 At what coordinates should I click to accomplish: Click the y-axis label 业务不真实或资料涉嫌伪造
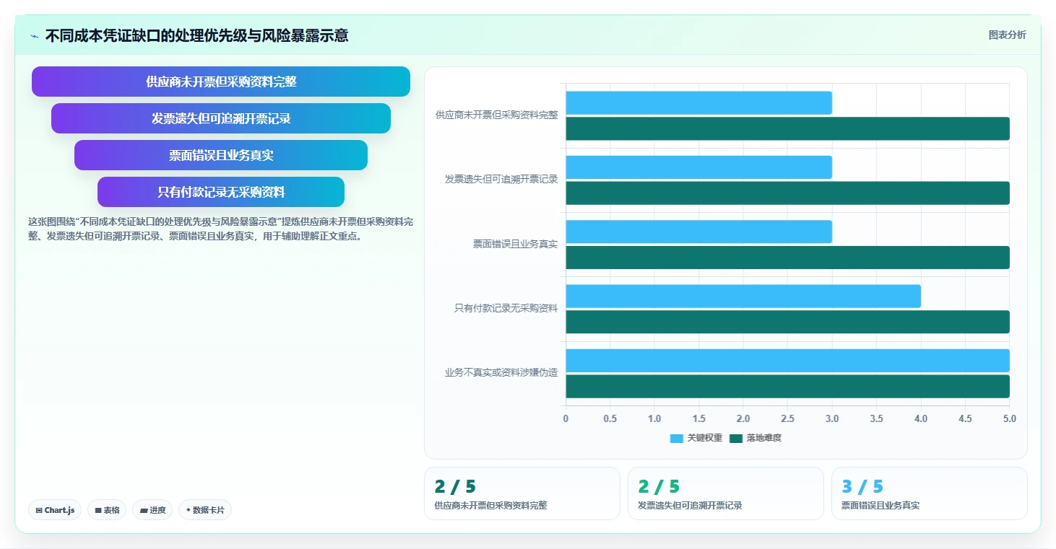[x=501, y=373]
